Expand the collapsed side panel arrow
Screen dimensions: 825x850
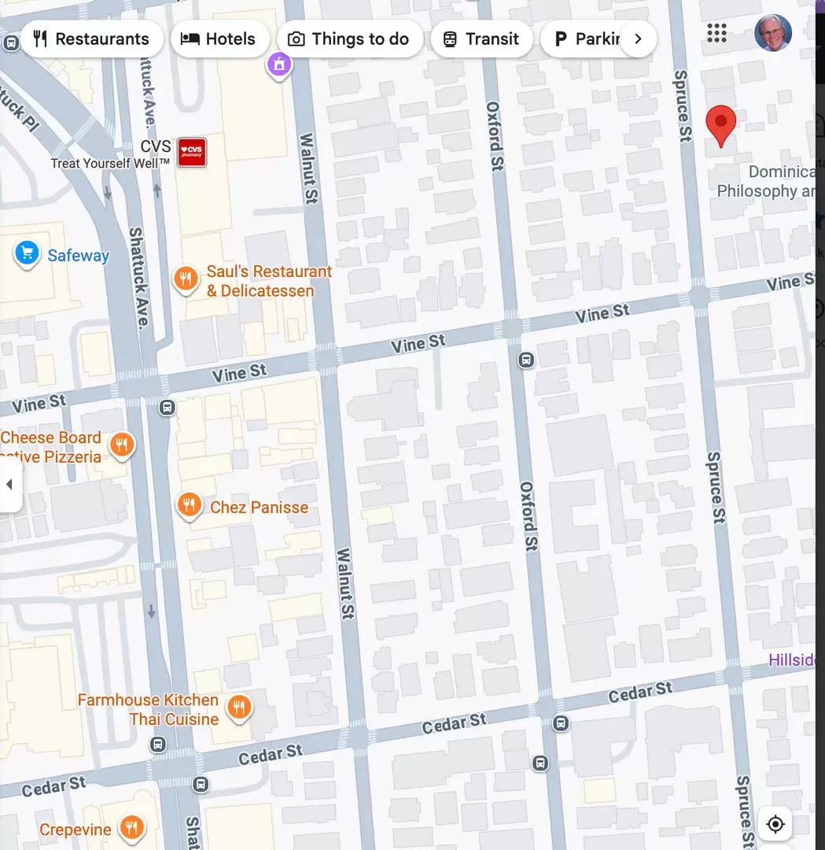pyautogui.click(x=9, y=484)
